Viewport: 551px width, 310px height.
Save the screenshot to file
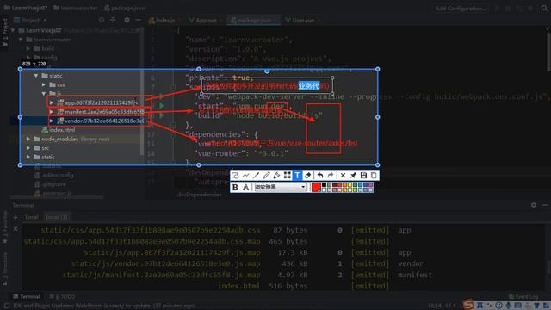[x=363, y=176]
